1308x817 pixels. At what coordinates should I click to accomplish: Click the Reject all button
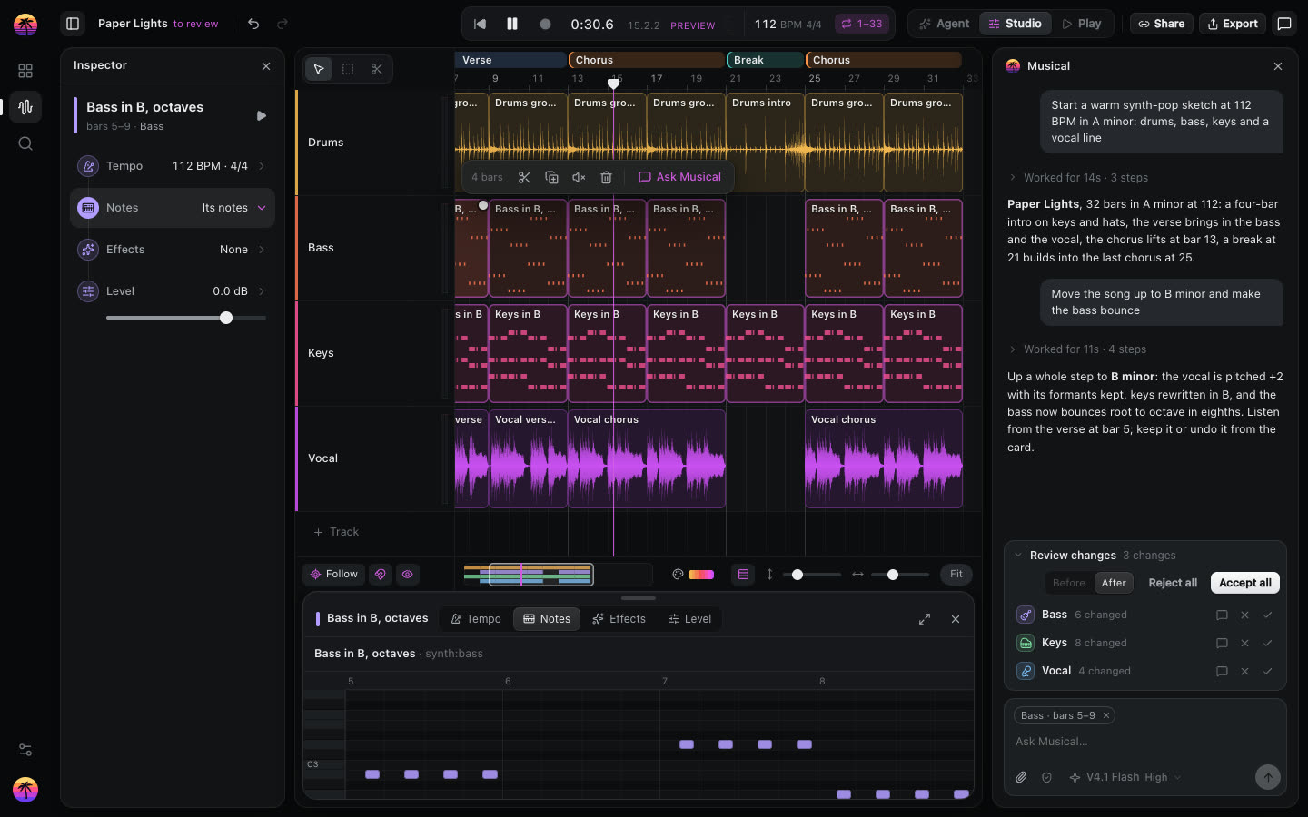coord(1173,583)
